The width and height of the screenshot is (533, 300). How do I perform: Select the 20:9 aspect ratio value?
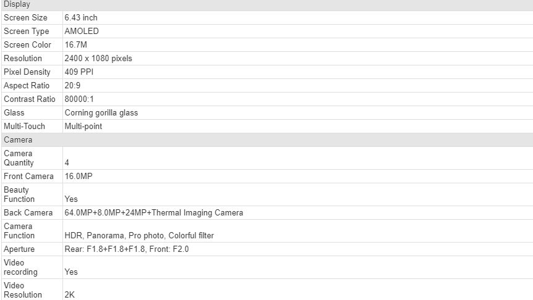(72, 86)
